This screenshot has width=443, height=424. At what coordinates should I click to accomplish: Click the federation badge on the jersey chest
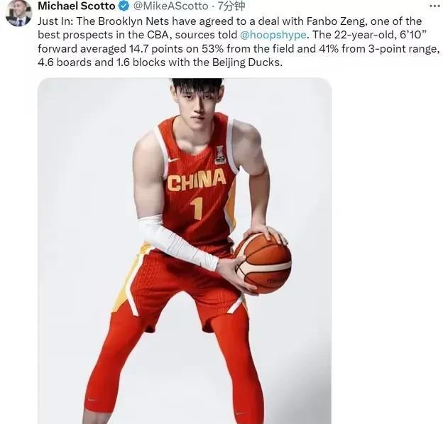pos(220,155)
